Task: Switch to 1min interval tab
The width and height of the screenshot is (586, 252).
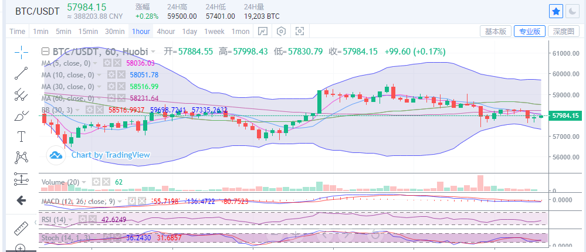Action: (40, 32)
